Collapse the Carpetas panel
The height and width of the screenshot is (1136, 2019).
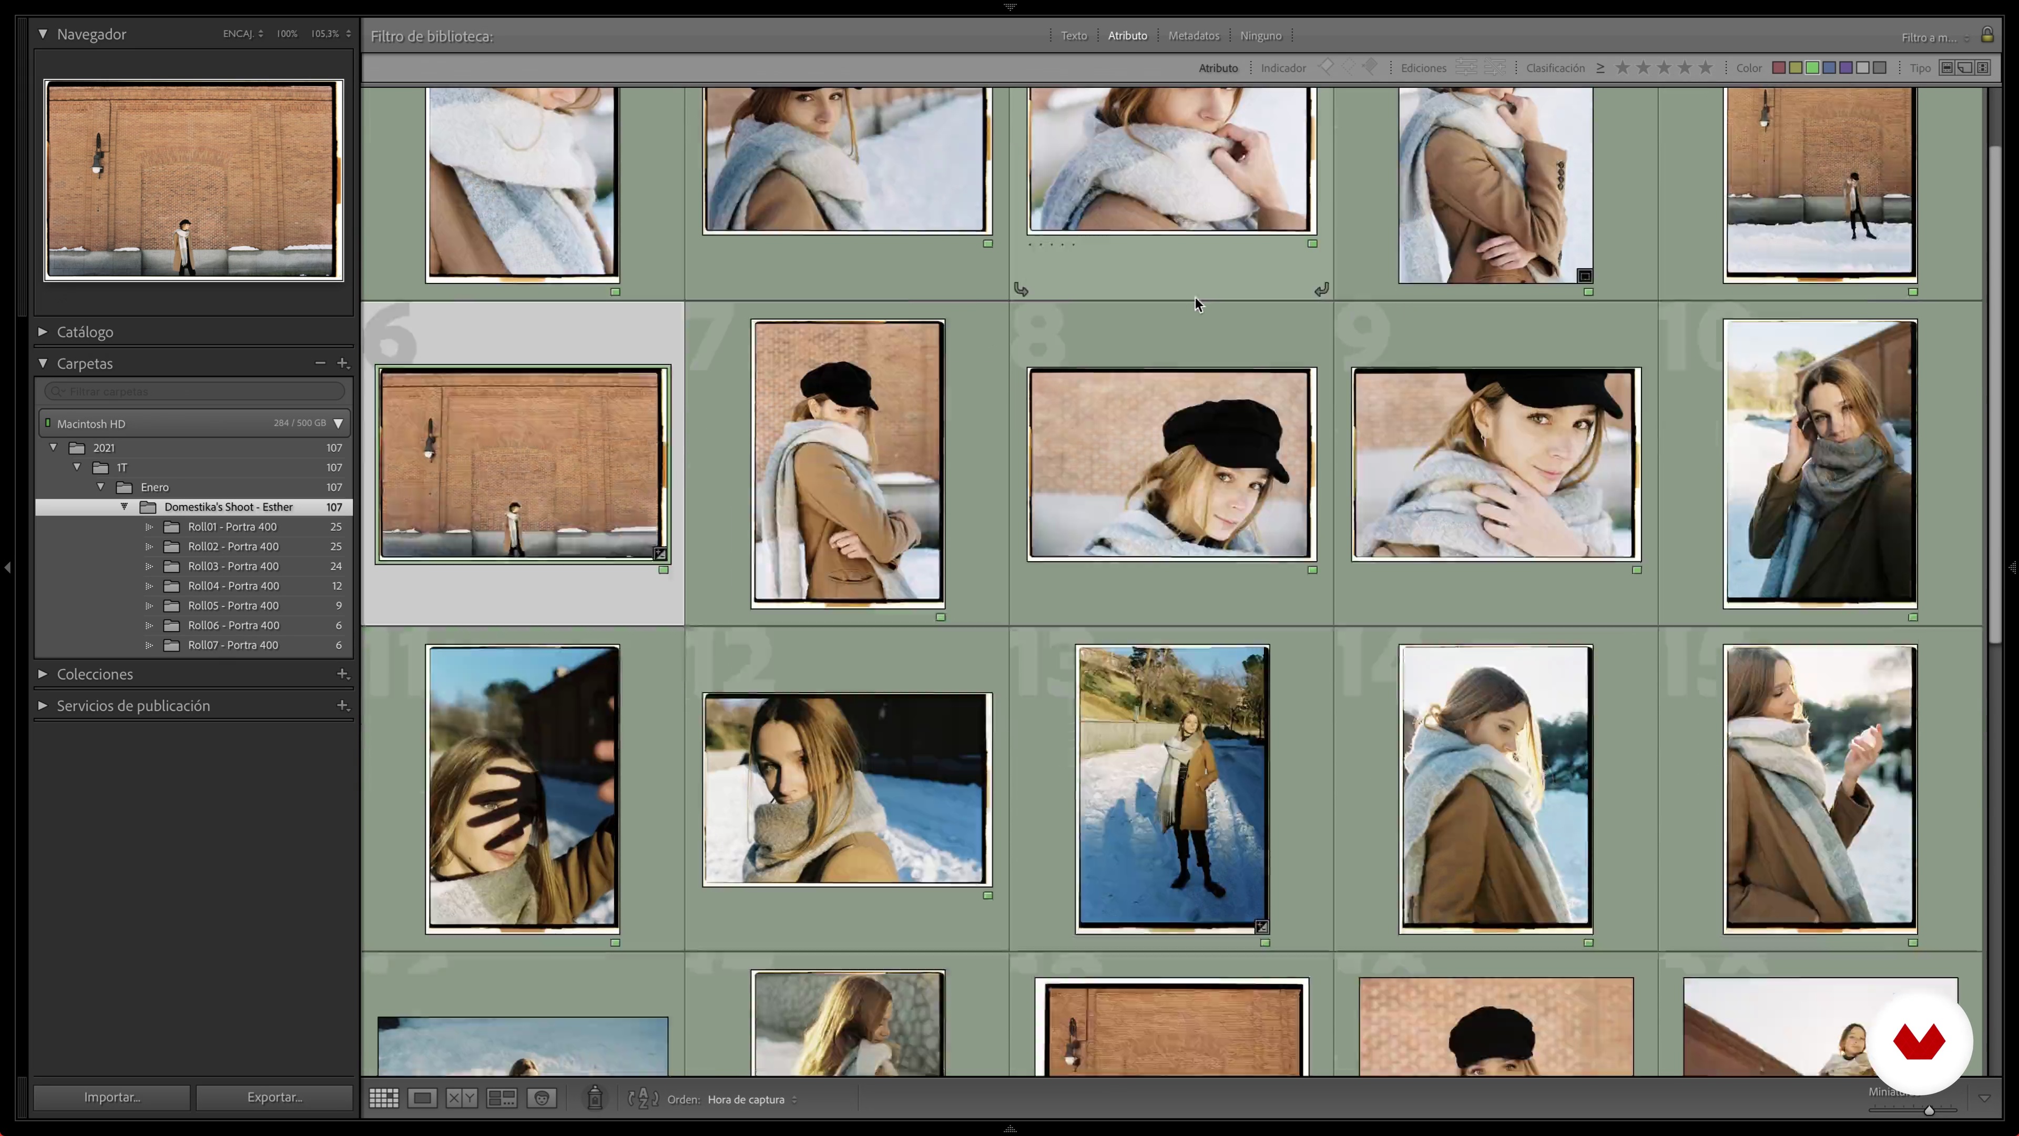point(42,363)
